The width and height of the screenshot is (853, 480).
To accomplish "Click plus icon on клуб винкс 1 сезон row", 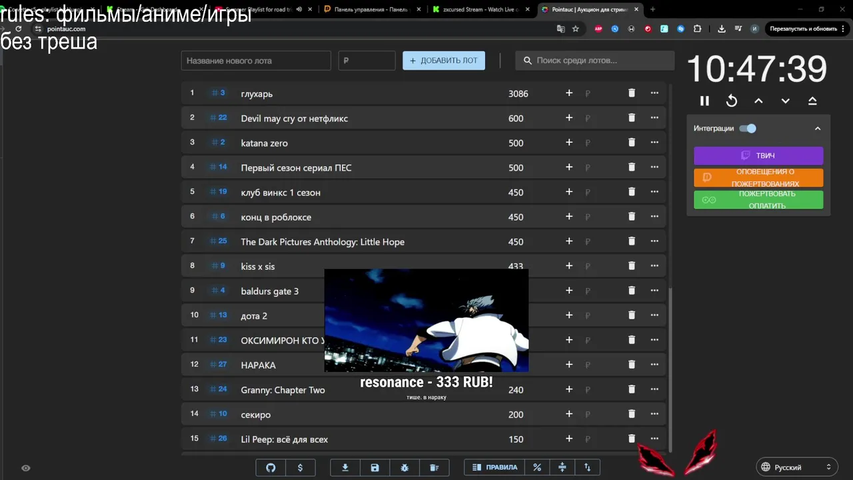I will (x=569, y=192).
